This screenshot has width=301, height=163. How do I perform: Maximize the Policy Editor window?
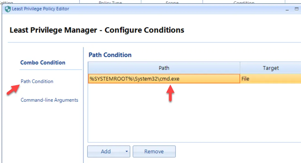coord(297,9)
